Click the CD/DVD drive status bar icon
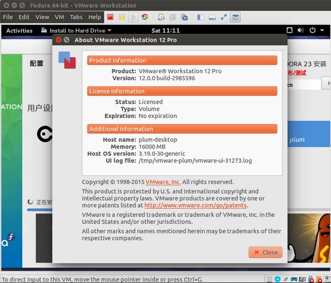Screen dimensions: 331x283 (x=277, y=279)
